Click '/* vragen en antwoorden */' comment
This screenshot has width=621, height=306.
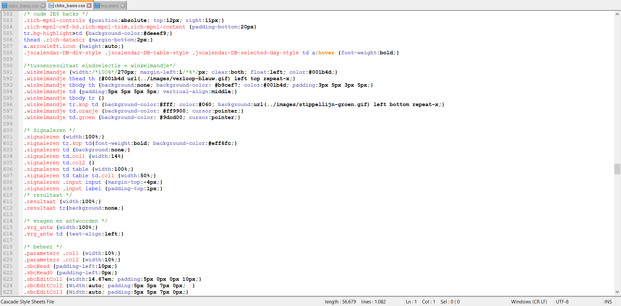click(65, 221)
